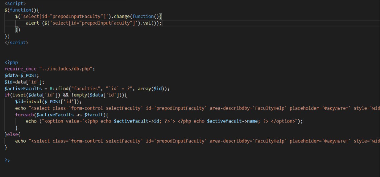Click the $facult variable in foreach
The width and height of the screenshot is (380, 177).
(94, 115)
